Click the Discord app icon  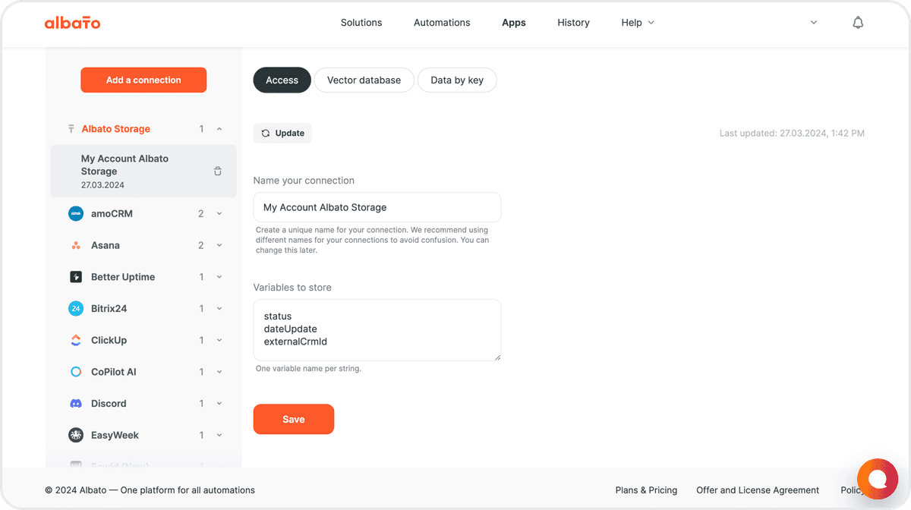(76, 404)
